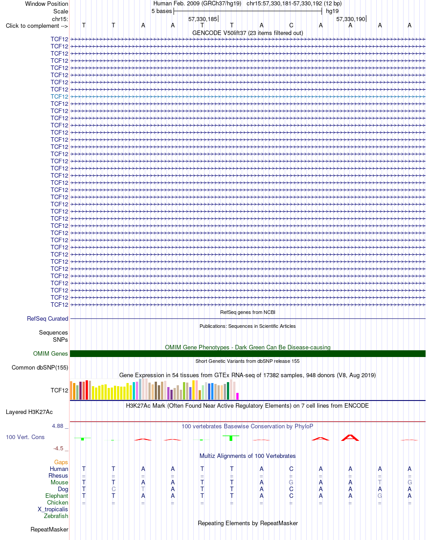Click the 57,330,185 coordinate marker
Screen dimensions: 426x540
pos(203,19)
